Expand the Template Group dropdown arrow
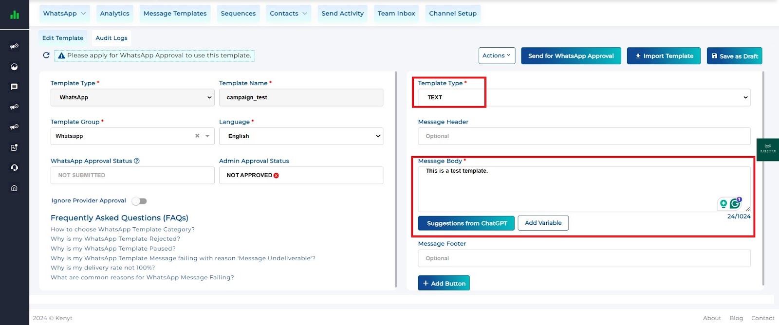Screen dimensions: 779x325 point(207,136)
